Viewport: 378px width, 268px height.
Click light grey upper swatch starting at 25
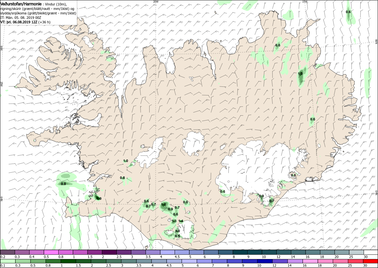pos(356,252)
